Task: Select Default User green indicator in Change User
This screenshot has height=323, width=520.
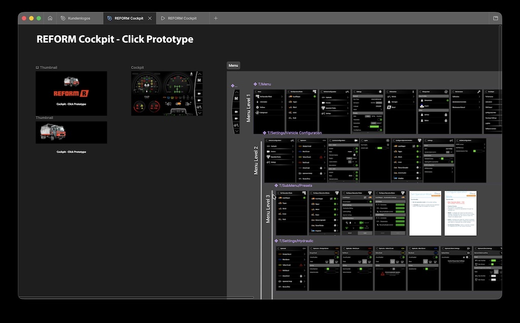Action: point(448,100)
